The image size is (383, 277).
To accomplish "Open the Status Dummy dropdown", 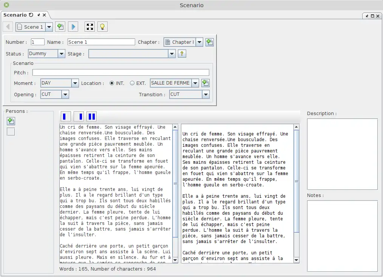I will (x=62, y=54).
